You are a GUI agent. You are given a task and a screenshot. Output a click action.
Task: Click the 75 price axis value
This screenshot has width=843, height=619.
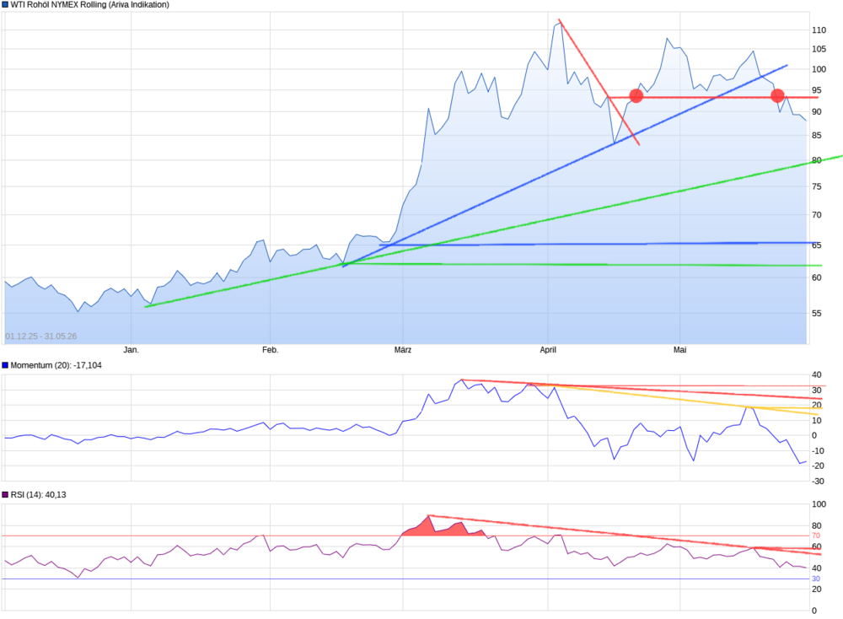(817, 186)
